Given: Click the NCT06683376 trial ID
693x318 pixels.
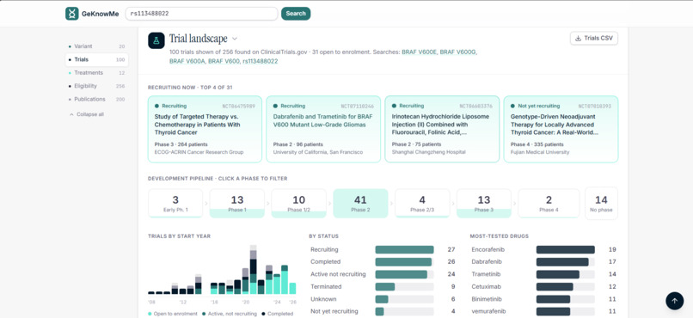Looking at the screenshot, I should (476, 107).
